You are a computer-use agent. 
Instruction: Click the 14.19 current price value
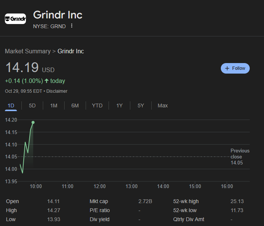(22, 67)
